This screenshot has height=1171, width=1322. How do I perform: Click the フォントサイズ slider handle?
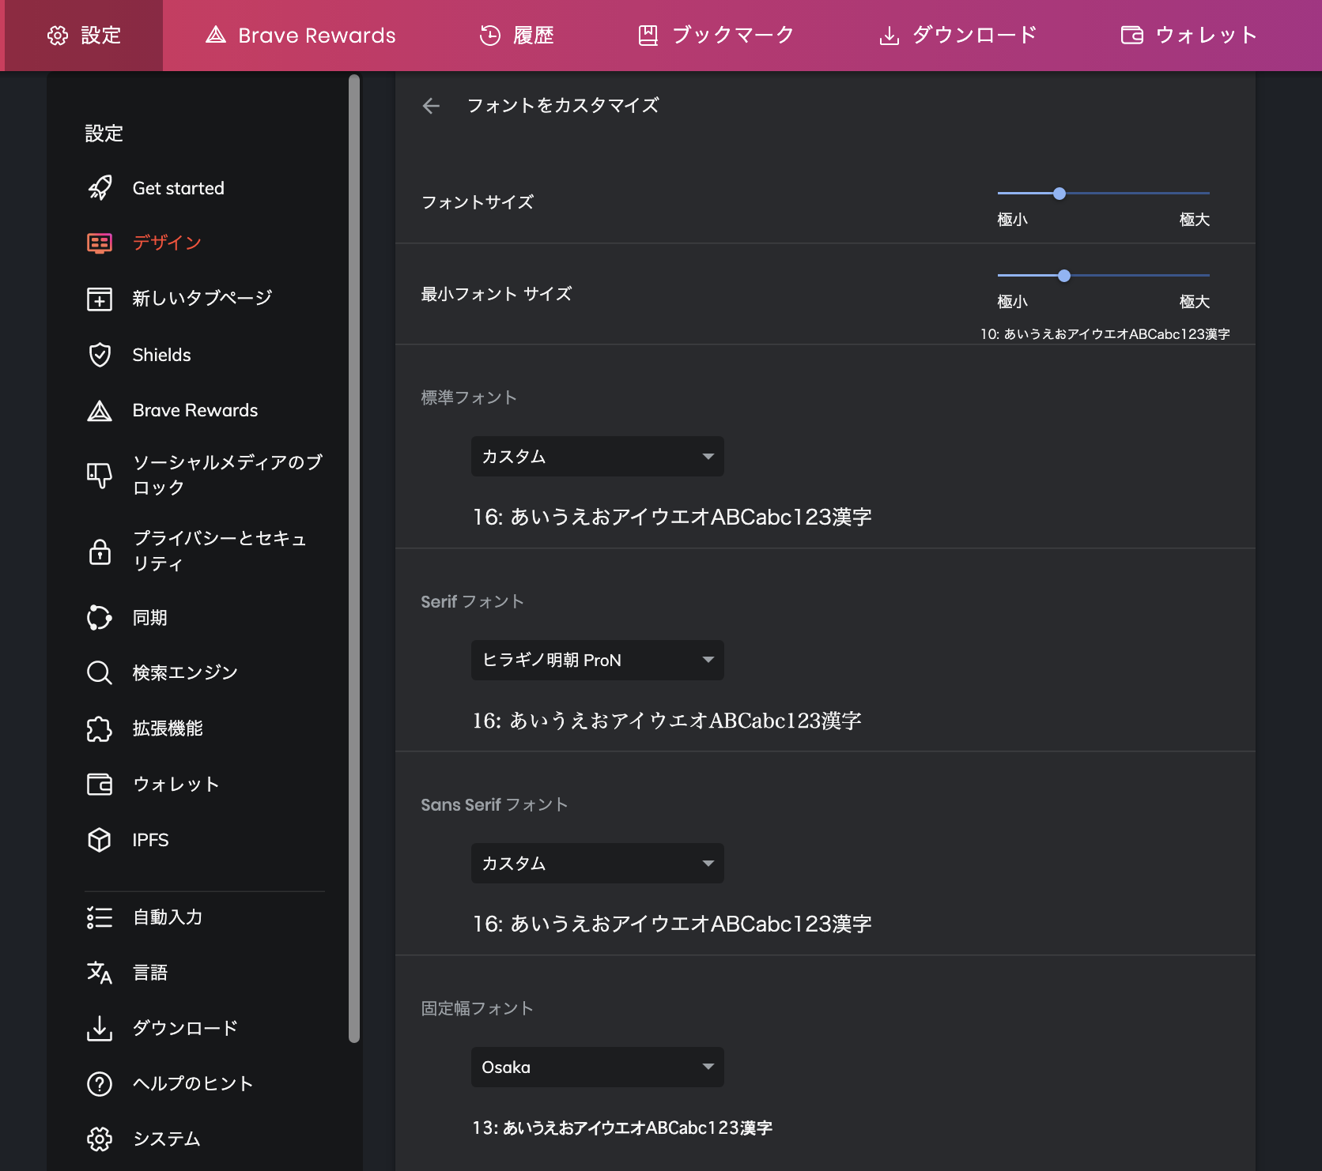[x=1059, y=194]
